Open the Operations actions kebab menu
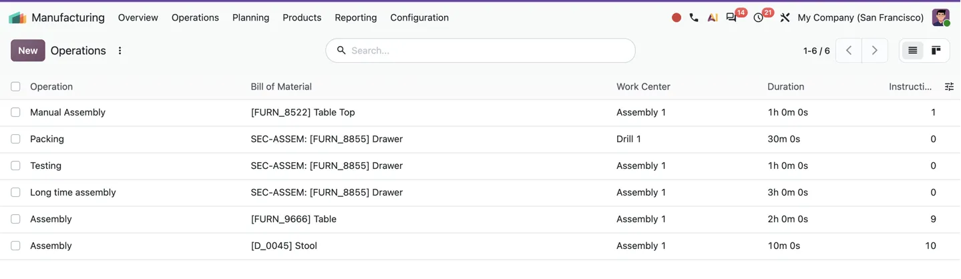This screenshot has height=279, width=961. [120, 51]
